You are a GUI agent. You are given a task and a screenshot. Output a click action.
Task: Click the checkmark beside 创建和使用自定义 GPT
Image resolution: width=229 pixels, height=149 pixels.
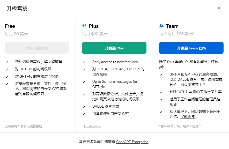pos(84,114)
